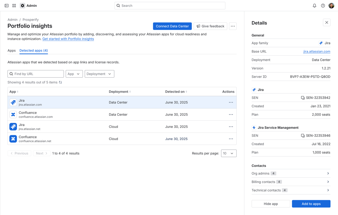Sort by Deployment column
The height and width of the screenshot is (215, 338).
[120, 92]
